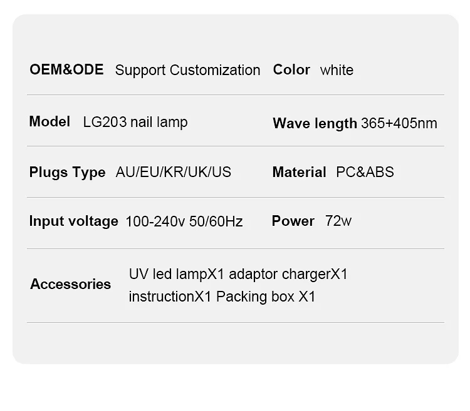Image resolution: width=470 pixels, height=411 pixels.
Task: Select the LG203 nail lamp text
Action: [x=135, y=122]
